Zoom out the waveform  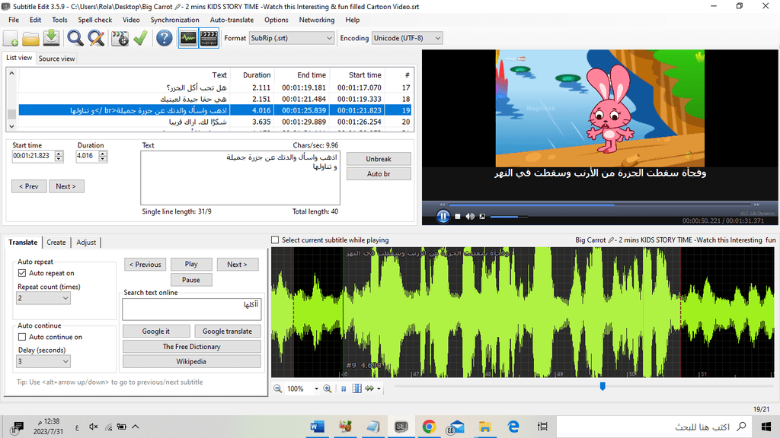pos(278,389)
